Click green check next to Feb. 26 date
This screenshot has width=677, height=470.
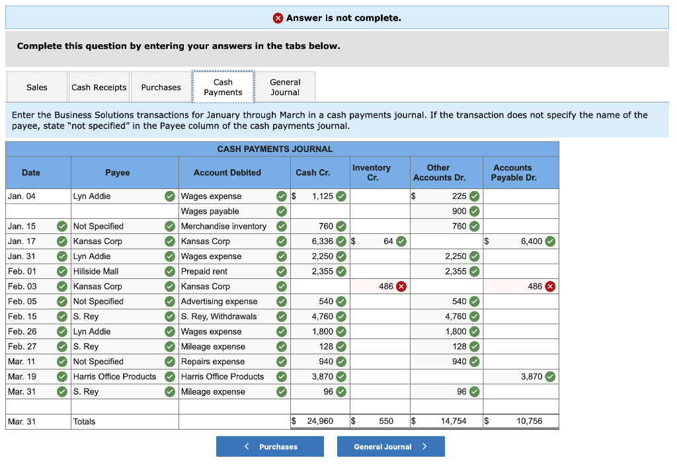pyautogui.click(x=62, y=331)
